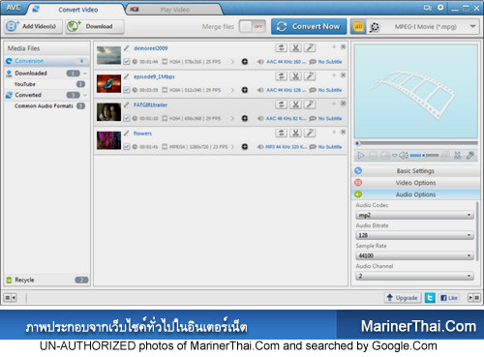This screenshot has height=357, width=484.
Task: Toggle the Merge files switch
Action: [253, 26]
